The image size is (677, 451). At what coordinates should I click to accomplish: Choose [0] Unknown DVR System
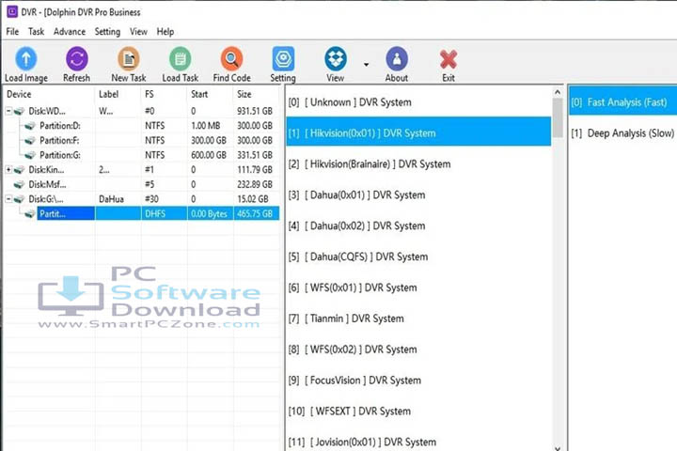417,102
